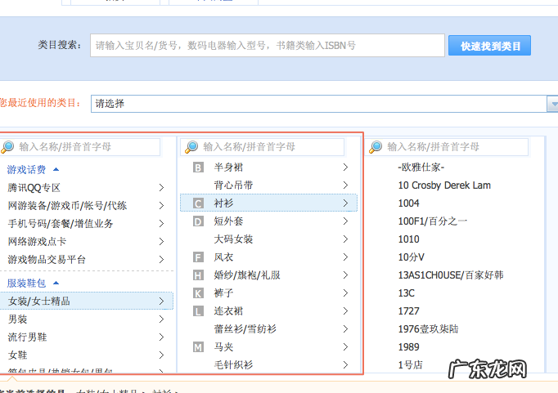This screenshot has height=393, width=558.
Task: Click the letter D index badge
Action: (198, 221)
